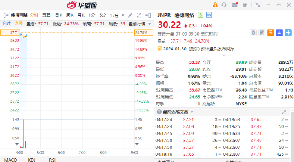Viewport: 294px width, 162px height.
Task: Open the stock notes icon
Action: [262, 32]
